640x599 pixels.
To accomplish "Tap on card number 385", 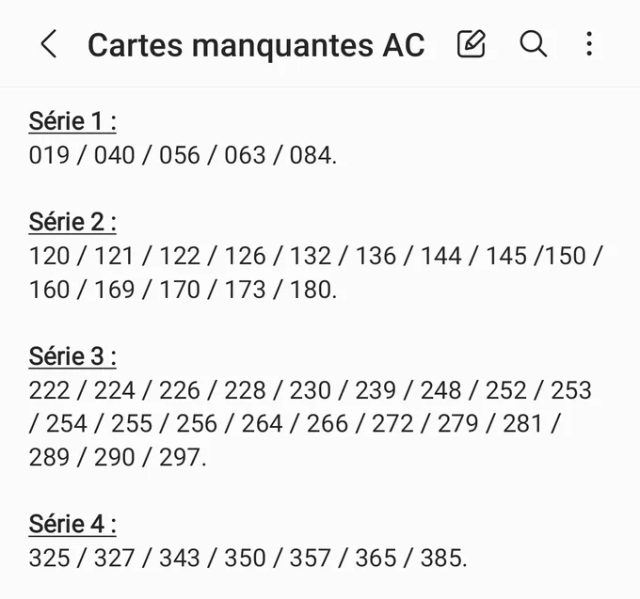I will [x=440, y=558].
